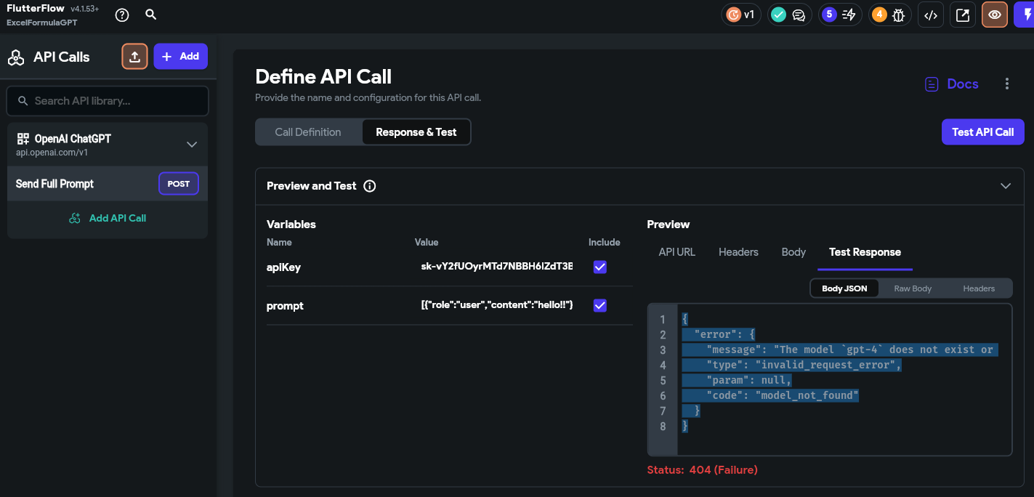
Task: Click the search magnifier in top bar
Action: (x=150, y=15)
